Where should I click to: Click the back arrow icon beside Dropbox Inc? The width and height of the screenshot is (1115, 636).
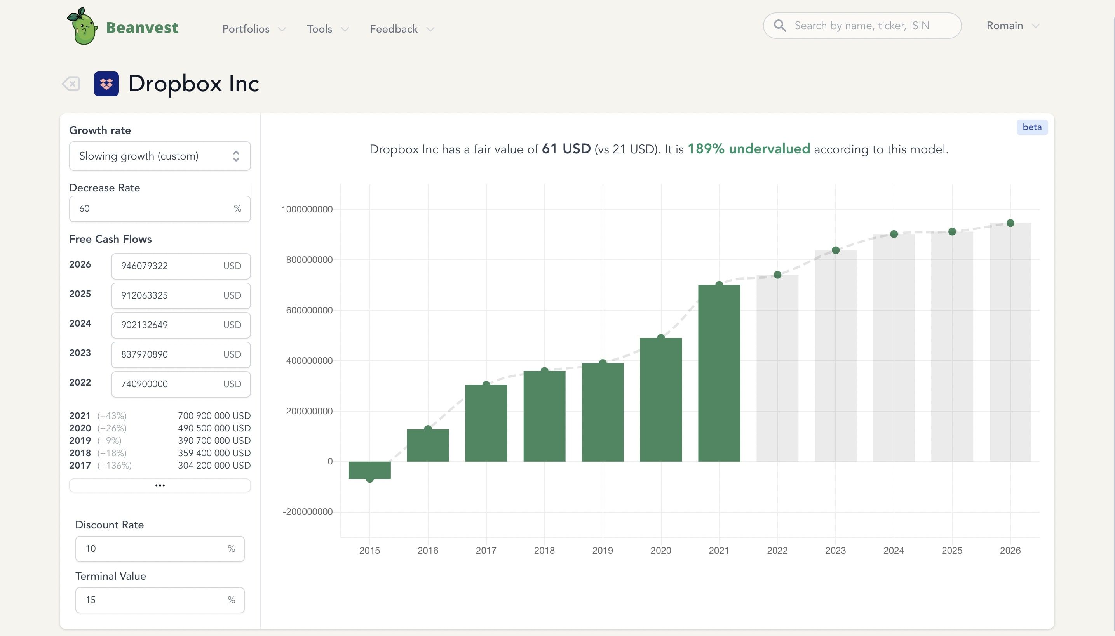click(x=71, y=83)
